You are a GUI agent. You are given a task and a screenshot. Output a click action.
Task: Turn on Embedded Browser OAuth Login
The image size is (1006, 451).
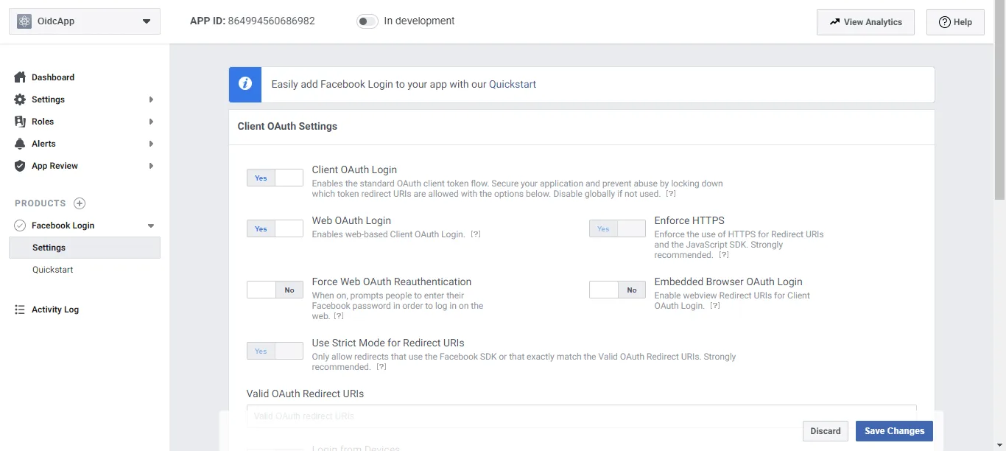[x=617, y=290]
